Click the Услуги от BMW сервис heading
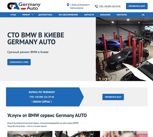 click(47, 115)
